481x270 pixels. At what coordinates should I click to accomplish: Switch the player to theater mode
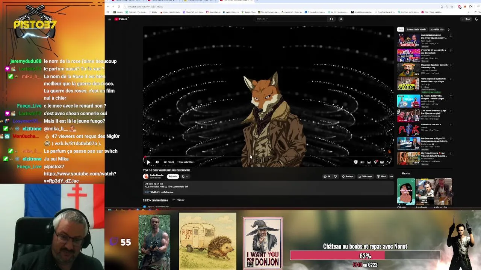click(382, 162)
